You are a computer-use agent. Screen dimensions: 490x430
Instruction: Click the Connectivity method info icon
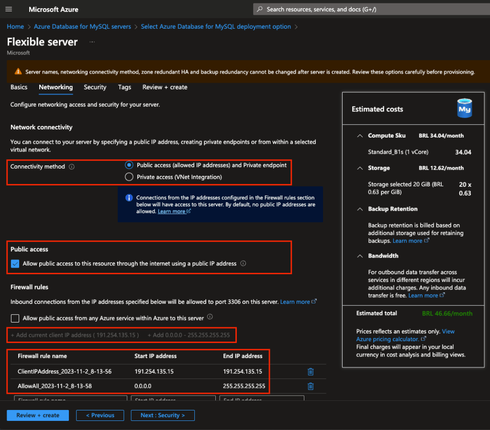click(x=72, y=167)
